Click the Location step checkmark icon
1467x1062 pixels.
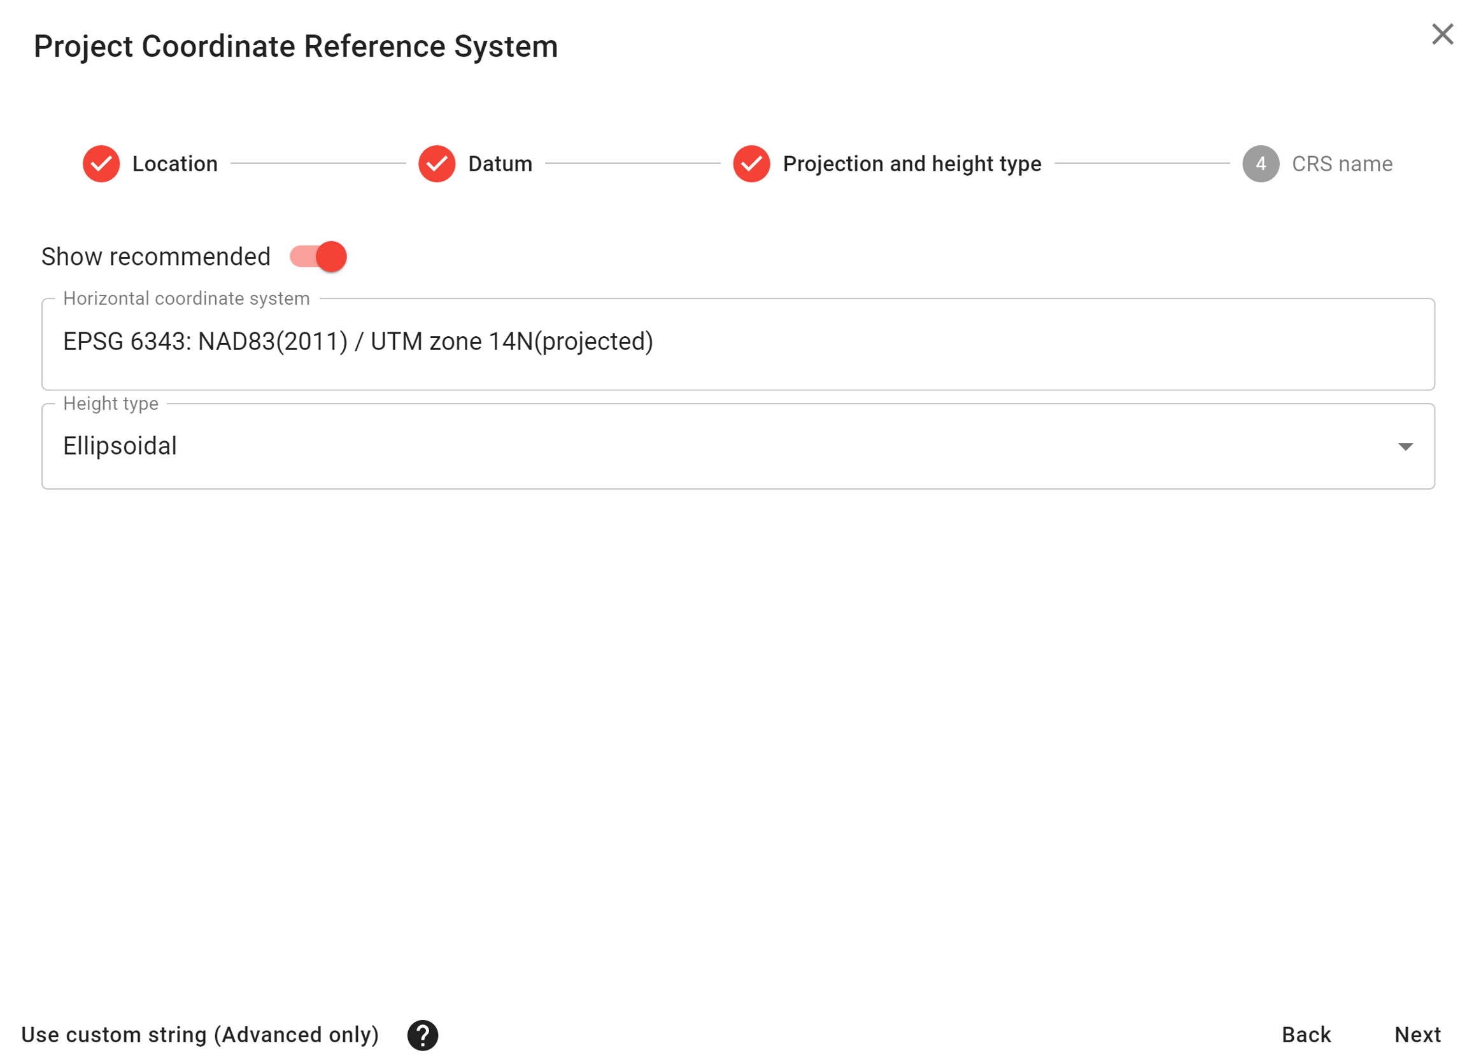tap(101, 164)
